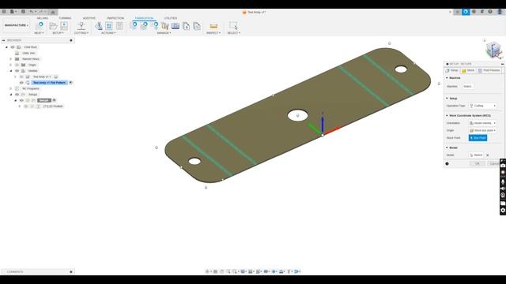Switch to the Milling ribbon tab
506x284 pixels.
click(x=42, y=18)
